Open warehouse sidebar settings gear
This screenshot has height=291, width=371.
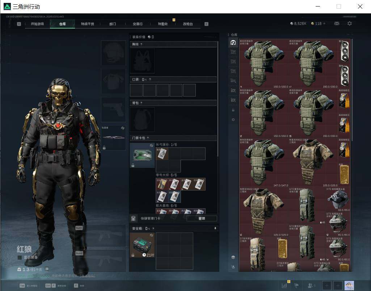(x=233, y=120)
